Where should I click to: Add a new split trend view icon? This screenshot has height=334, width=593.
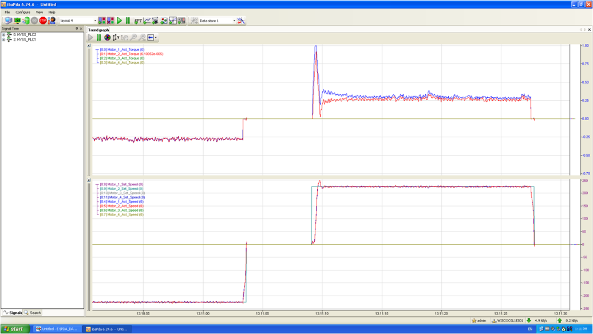click(x=173, y=21)
